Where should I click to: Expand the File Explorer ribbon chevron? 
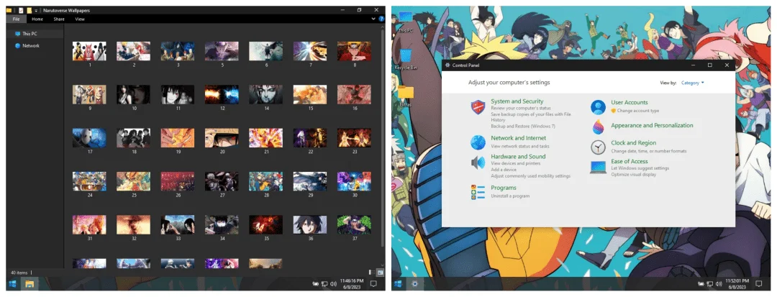click(373, 19)
